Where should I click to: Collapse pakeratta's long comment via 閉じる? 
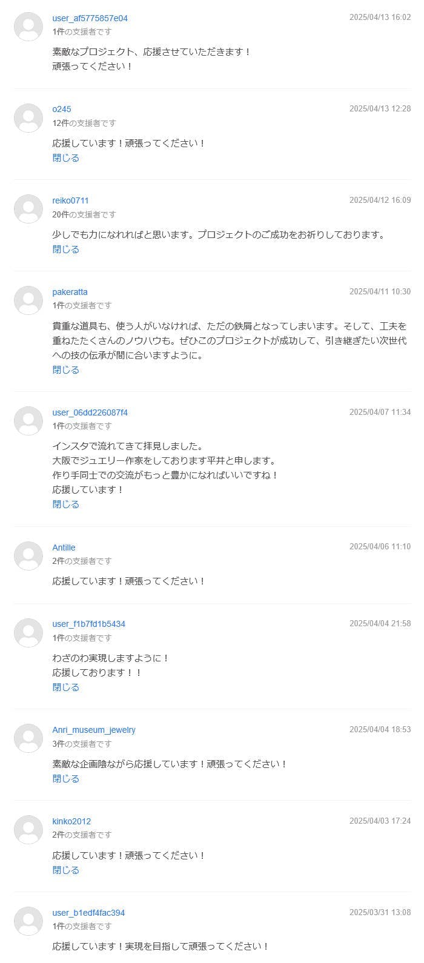[65, 370]
